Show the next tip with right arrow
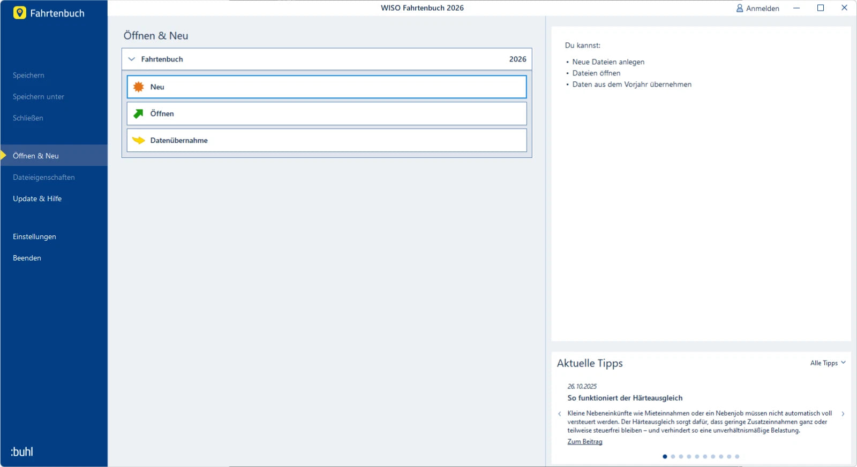Viewport: 857px width, 467px height. point(843,414)
